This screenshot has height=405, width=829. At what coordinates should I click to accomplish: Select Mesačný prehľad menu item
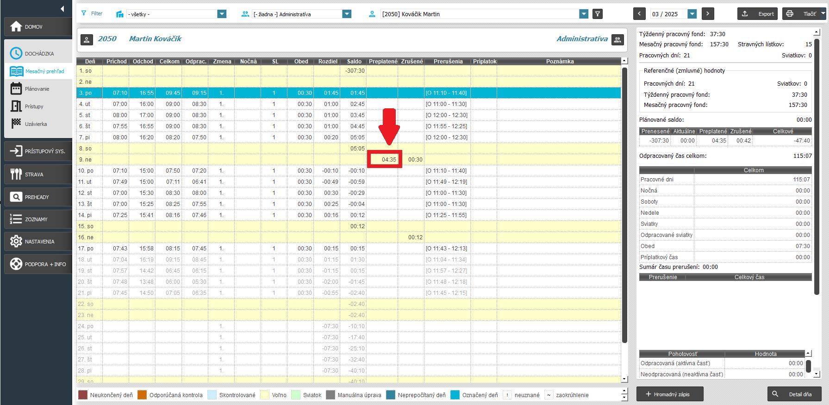[44, 71]
